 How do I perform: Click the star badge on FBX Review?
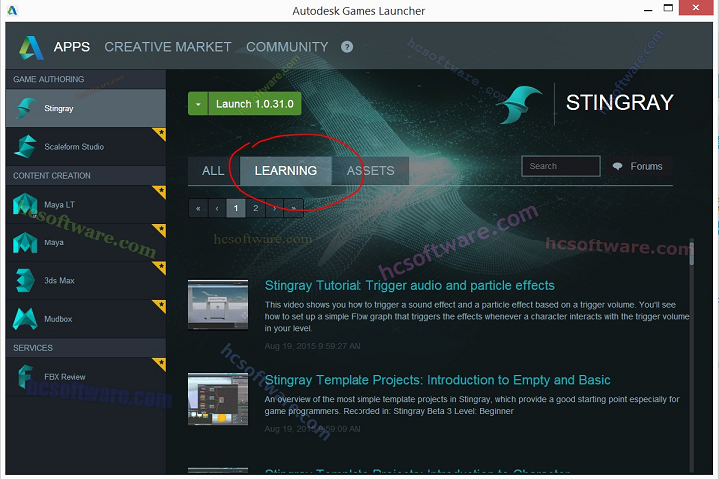(x=160, y=363)
